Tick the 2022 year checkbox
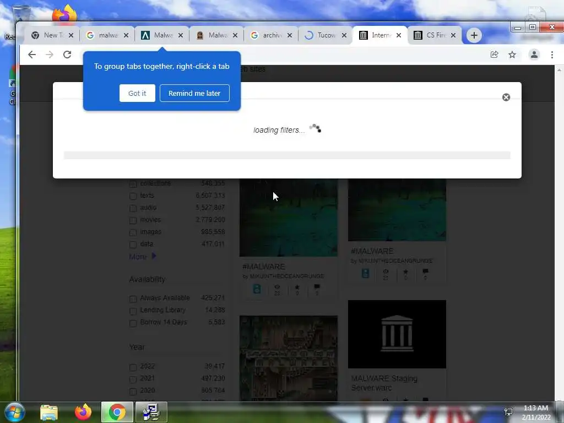Viewport: 564px width, 423px height. coord(133,367)
